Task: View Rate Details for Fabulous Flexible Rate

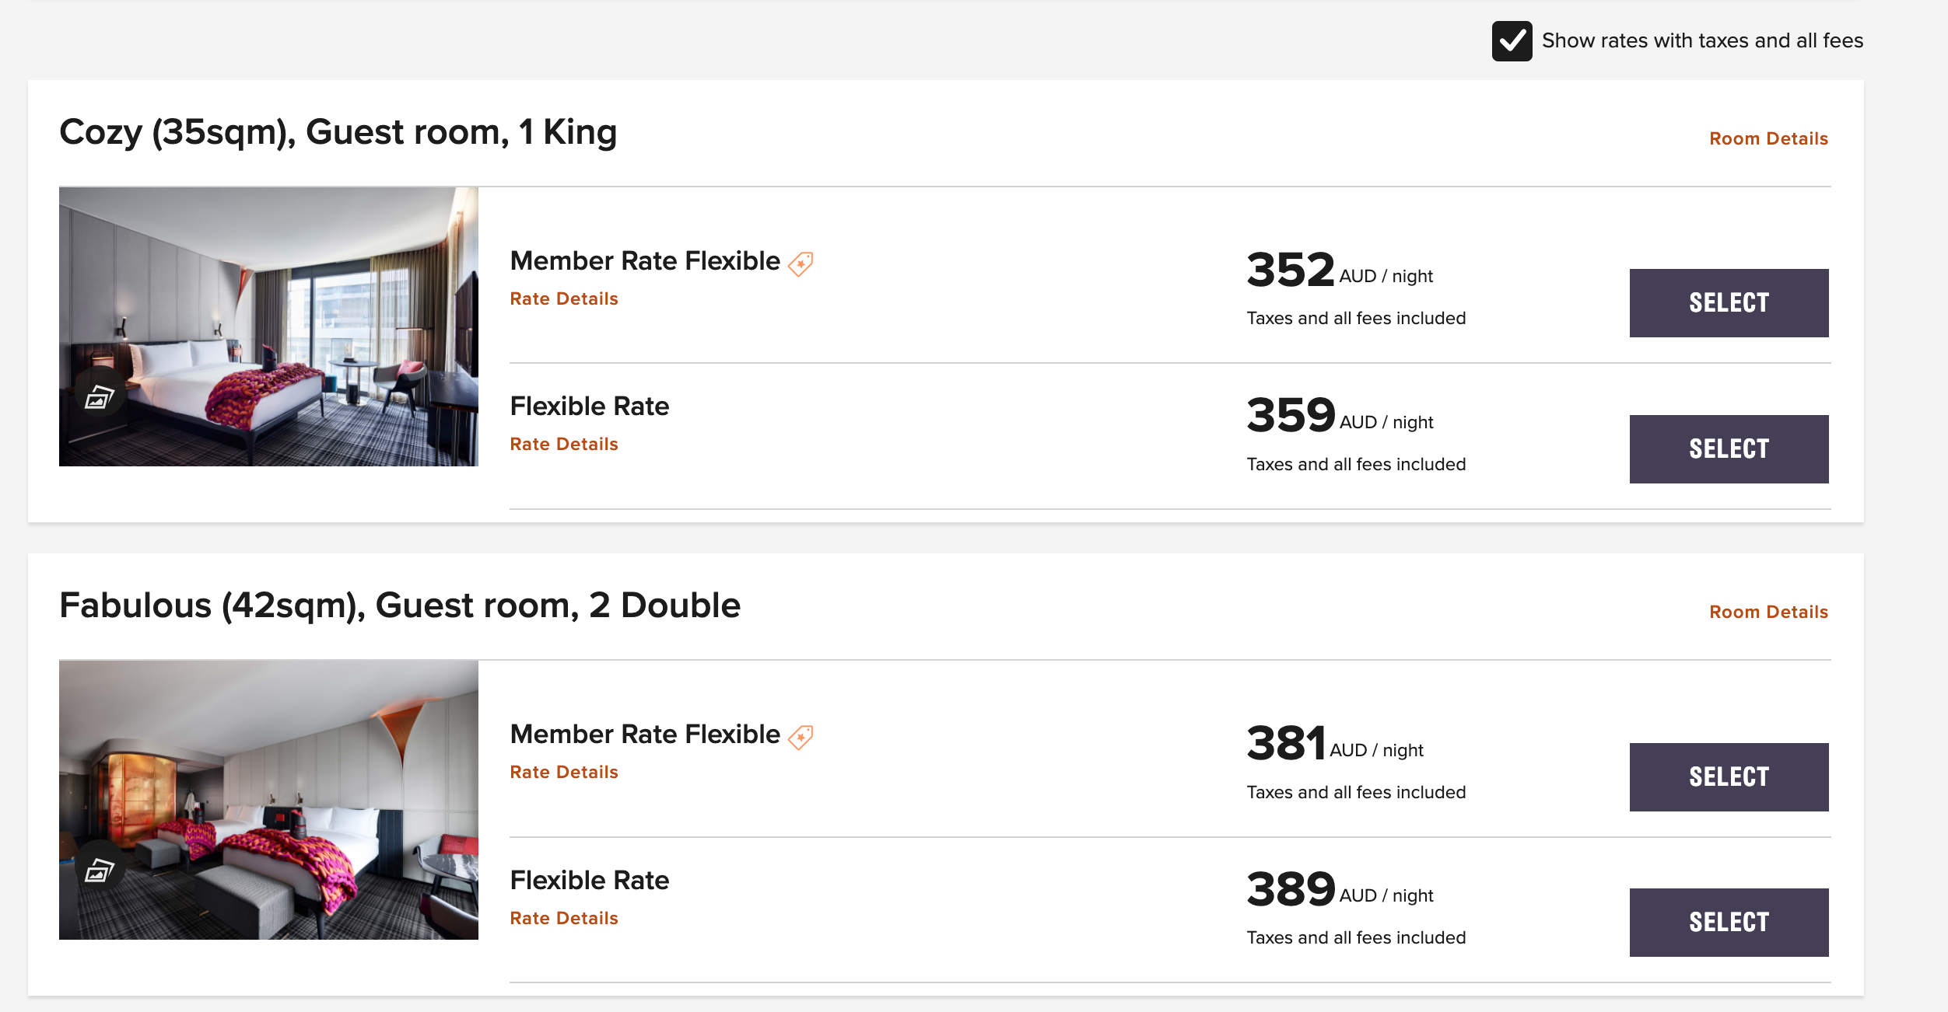Action: point(564,919)
